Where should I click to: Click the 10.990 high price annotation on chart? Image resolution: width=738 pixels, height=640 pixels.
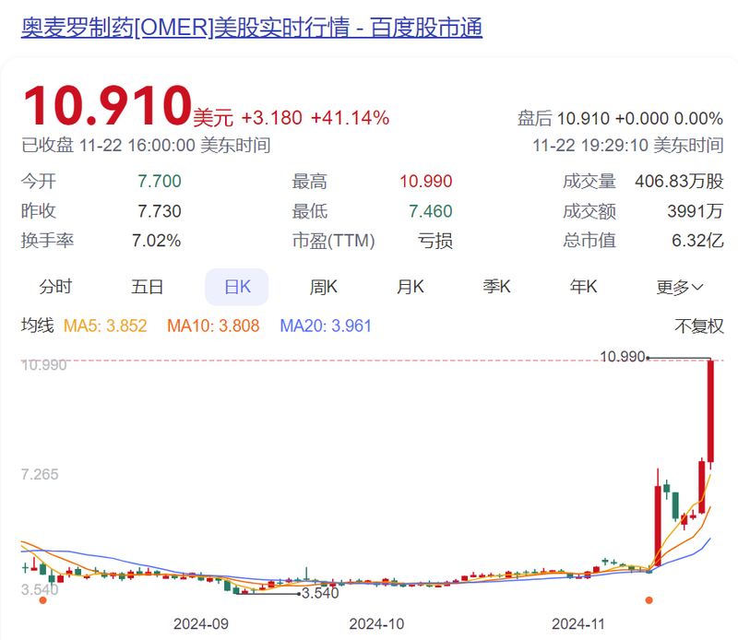[622, 356]
